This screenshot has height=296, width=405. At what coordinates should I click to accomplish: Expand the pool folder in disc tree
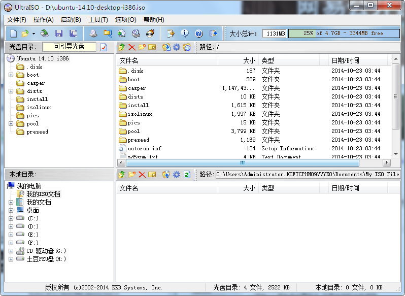pos(11,124)
